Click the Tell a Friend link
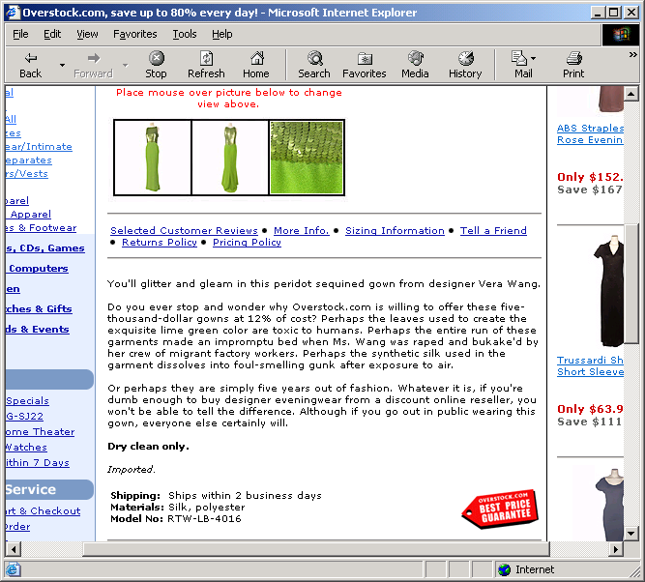Image resolution: width=645 pixels, height=582 pixels. [493, 231]
